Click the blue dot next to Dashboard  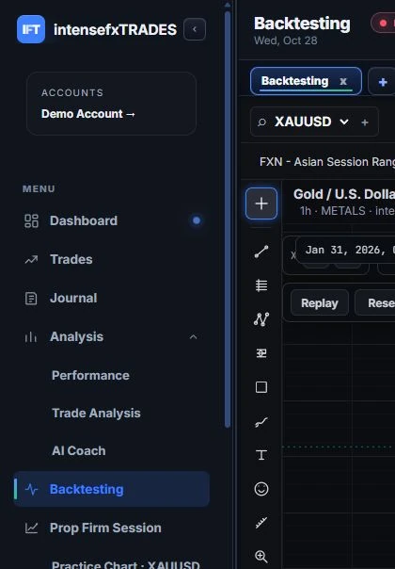(197, 220)
